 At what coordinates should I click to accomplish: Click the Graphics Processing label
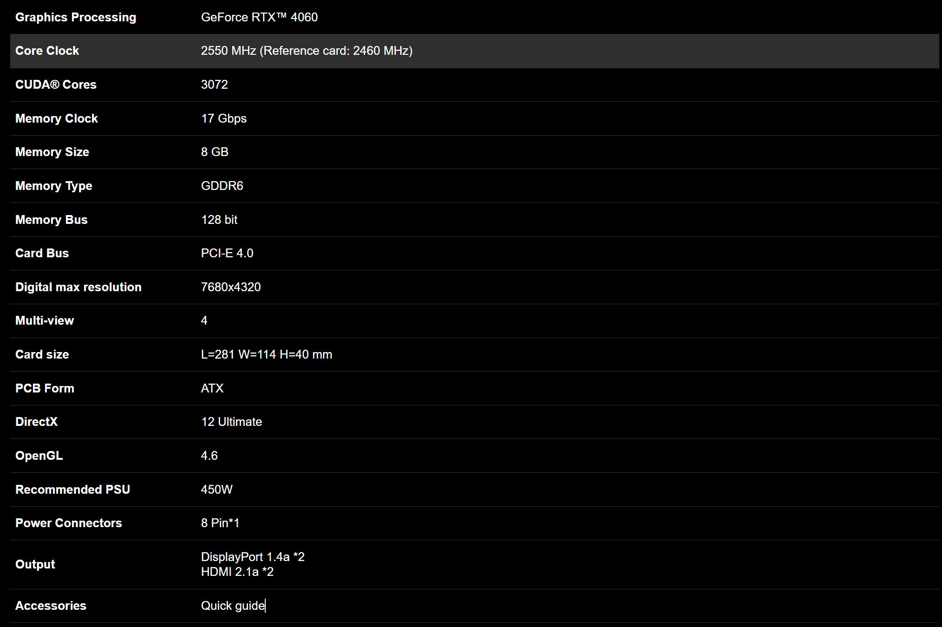click(x=75, y=17)
